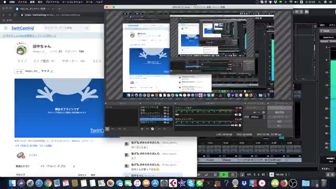The height and width of the screenshot is (189, 336).
Task: Move selected source up in sources list
Action: pyautogui.click(x=159, y=129)
